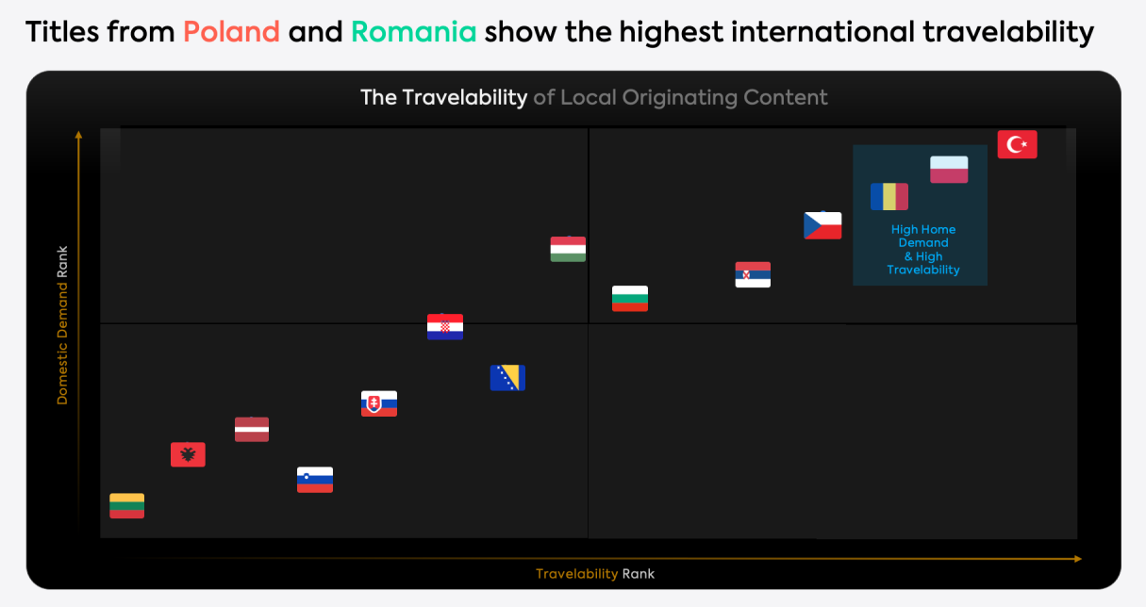The height and width of the screenshot is (607, 1146).
Task: Select the Czech Republic flag marker
Action: tap(822, 226)
